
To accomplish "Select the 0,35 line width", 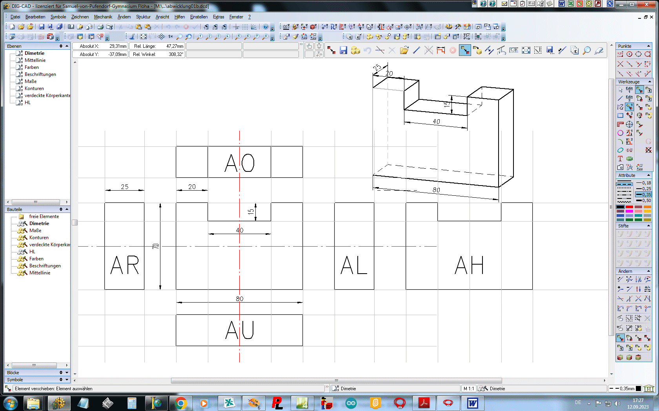I will [643, 195].
